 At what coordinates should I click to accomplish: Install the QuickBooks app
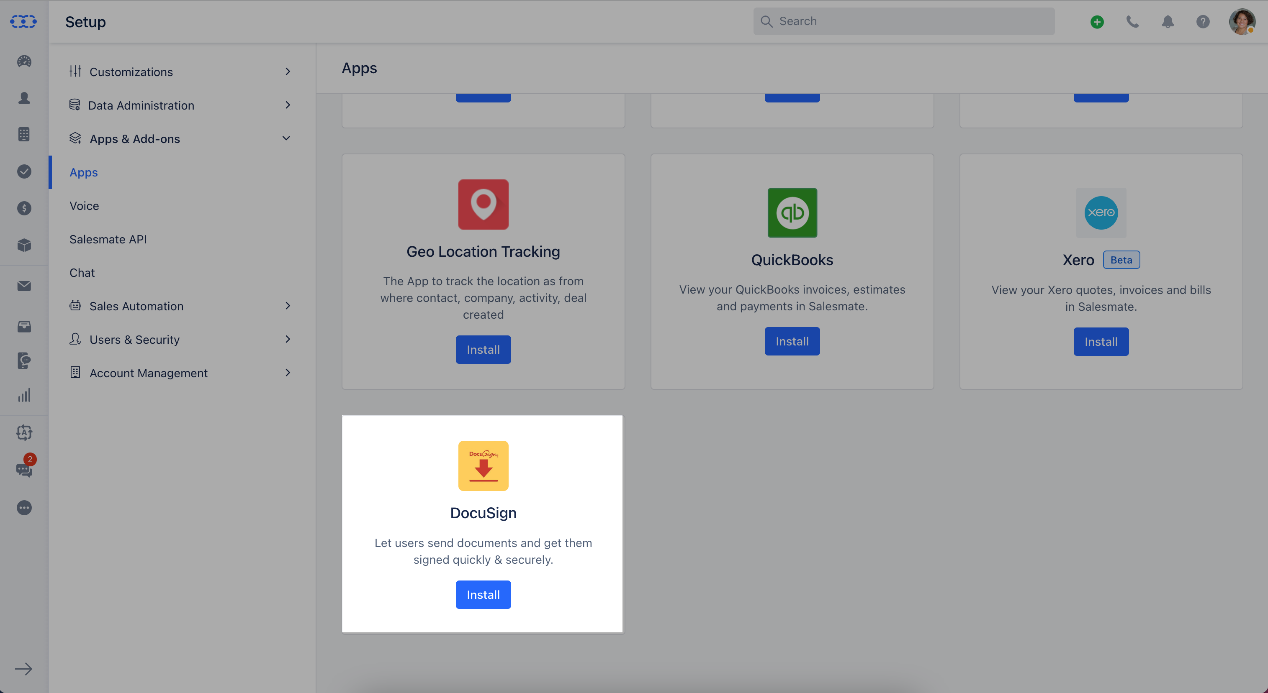point(792,341)
